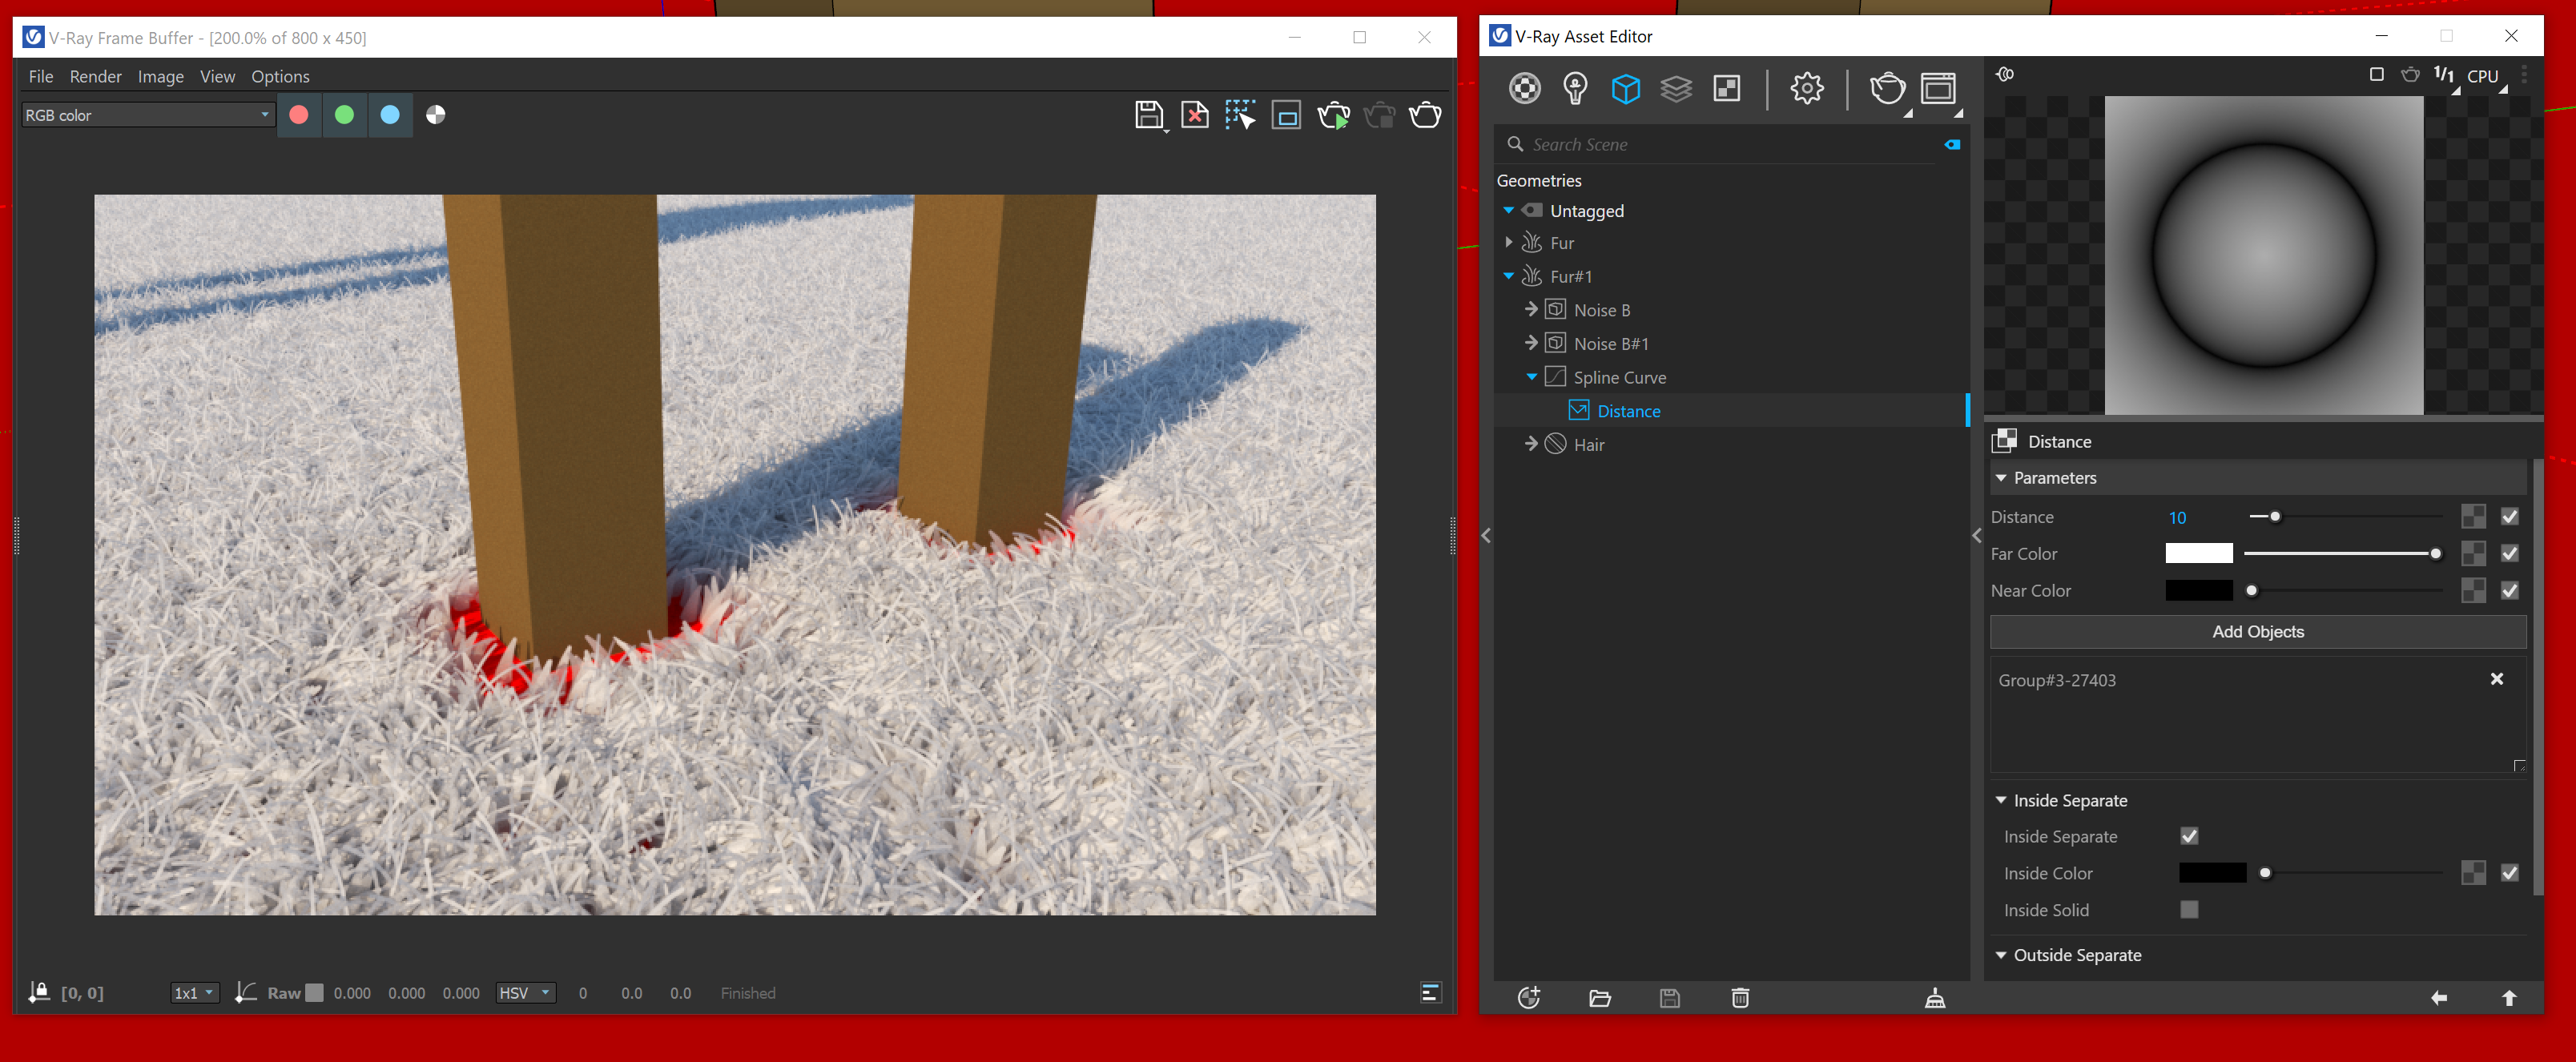Screen dimensions: 2576x1062
Task: Click the Near Color black swatch
Action: (x=2198, y=590)
